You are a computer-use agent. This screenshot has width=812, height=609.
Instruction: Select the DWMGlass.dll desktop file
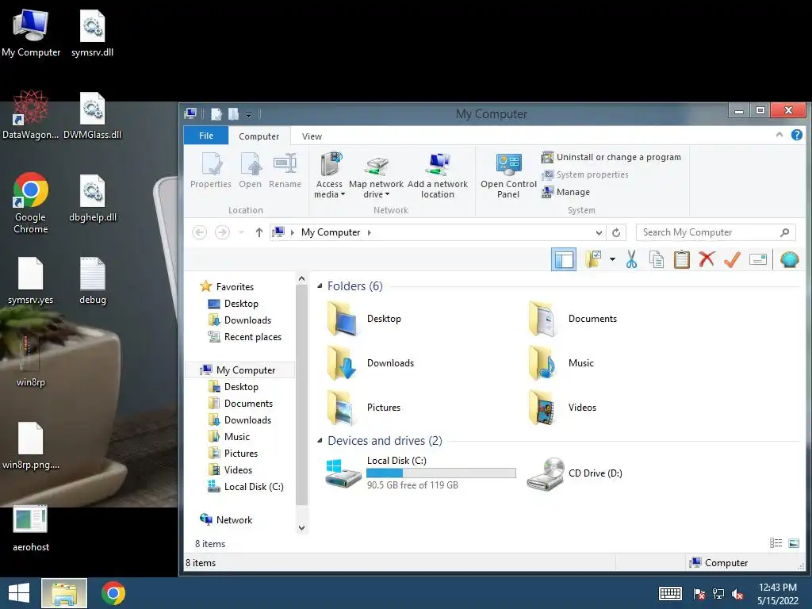93,117
